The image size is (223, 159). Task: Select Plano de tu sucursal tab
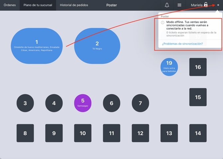[38, 5]
